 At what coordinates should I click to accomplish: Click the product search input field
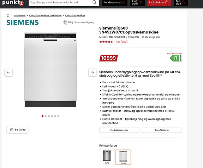pos(60,2)
